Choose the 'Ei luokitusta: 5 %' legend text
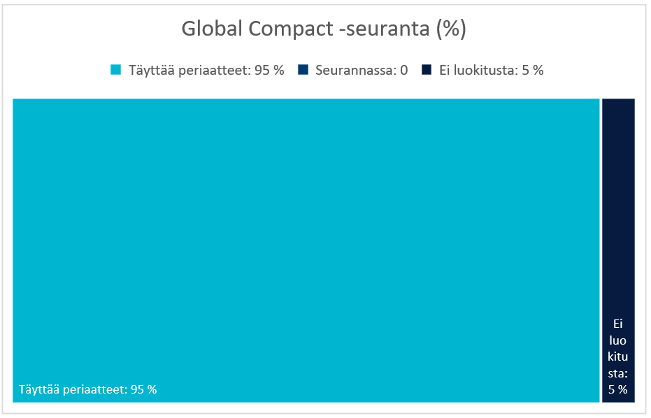 coord(491,70)
